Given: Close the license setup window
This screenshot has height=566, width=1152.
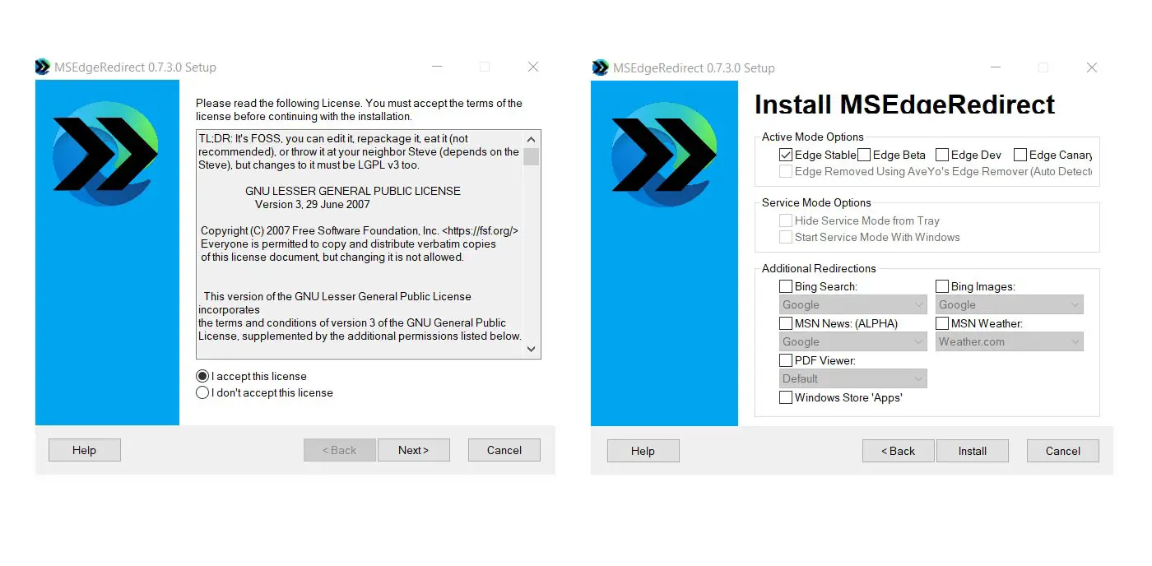Looking at the screenshot, I should click(x=533, y=67).
